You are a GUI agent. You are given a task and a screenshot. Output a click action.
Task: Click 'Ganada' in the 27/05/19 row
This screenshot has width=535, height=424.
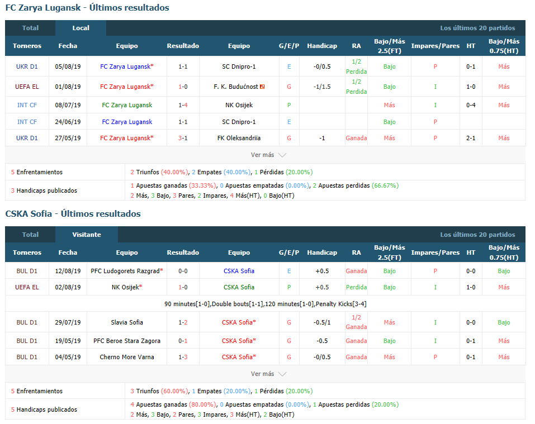coord(356,138)
